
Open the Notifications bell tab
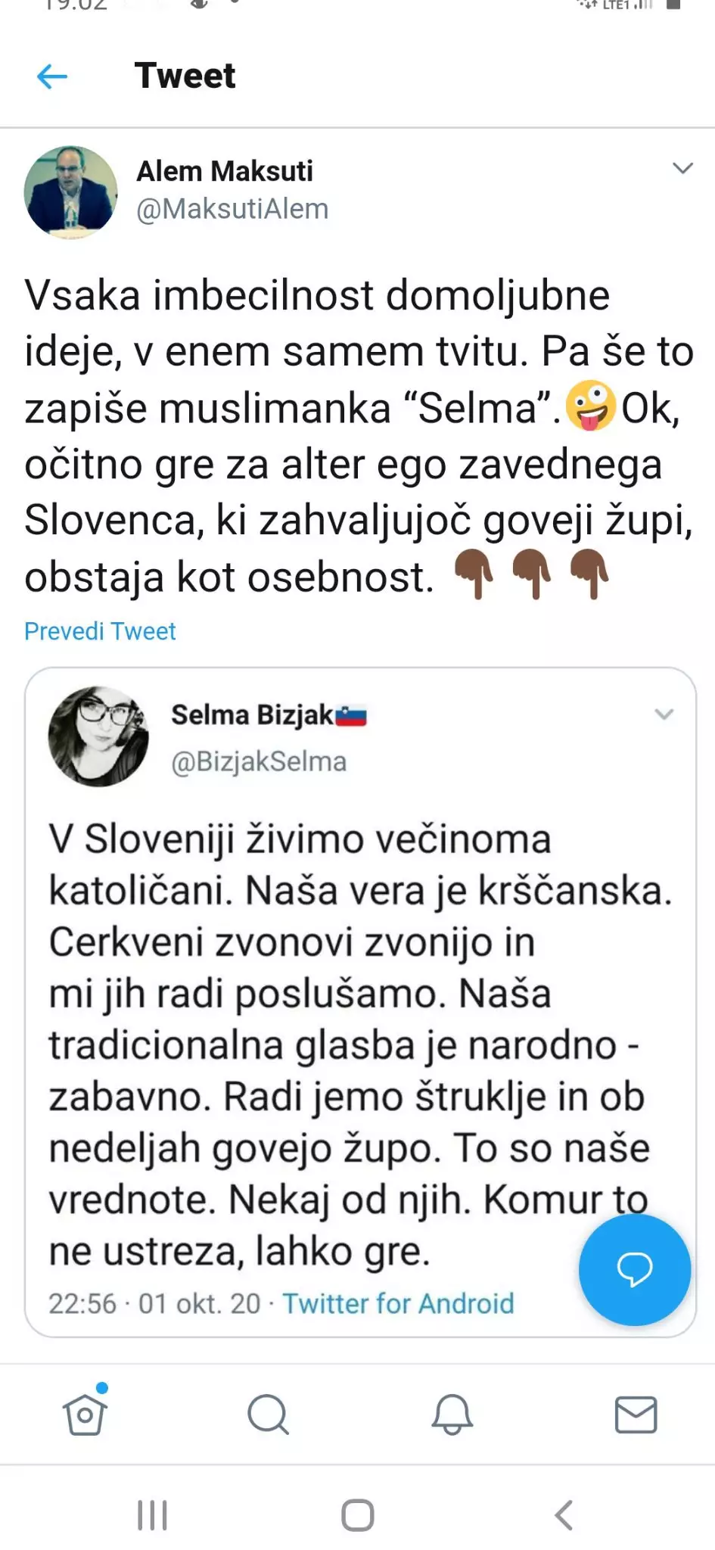pyautogui.click(x=452, y=1414)
